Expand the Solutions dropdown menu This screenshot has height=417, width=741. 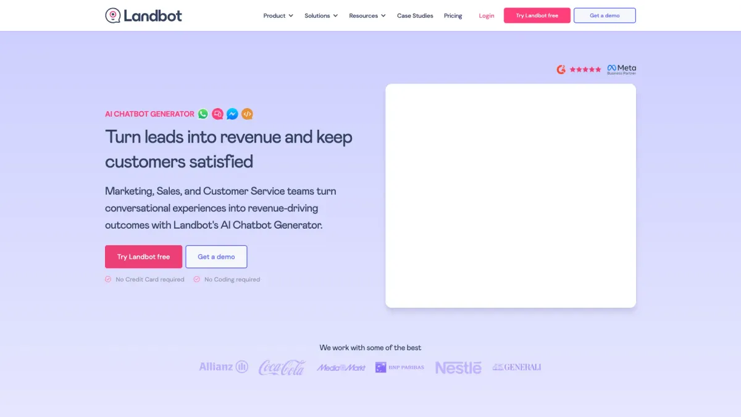(x=321, y=15)
